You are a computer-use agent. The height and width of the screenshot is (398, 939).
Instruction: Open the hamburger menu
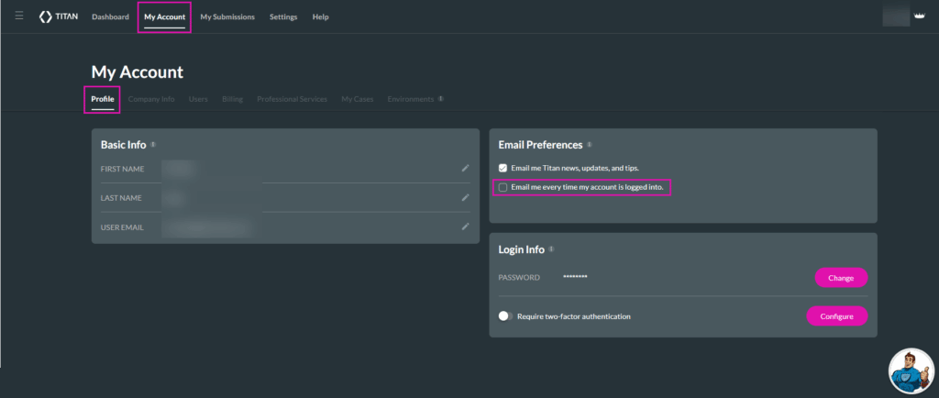click(x=19, y=17)
